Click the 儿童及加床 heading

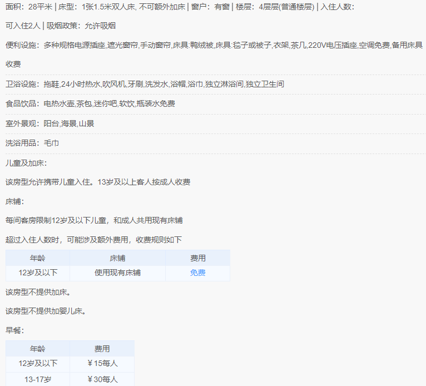26,164
